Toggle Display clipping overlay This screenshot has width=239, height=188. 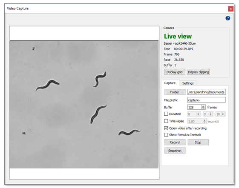pos(199,72)
